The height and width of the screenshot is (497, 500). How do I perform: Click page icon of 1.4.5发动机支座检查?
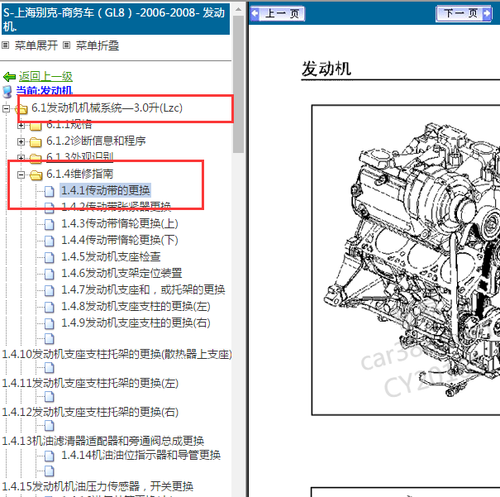coord(49,257)
